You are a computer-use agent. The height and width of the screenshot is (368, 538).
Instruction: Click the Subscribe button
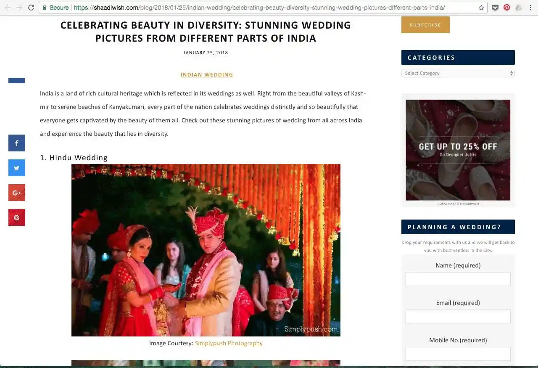425,25
